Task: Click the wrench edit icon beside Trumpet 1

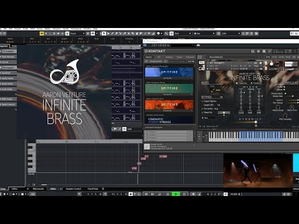Action: (x=201, y=63)
